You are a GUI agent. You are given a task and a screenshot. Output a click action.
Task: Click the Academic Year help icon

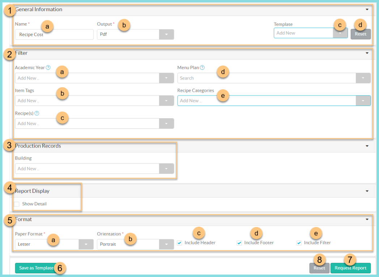tap(48, 68)
